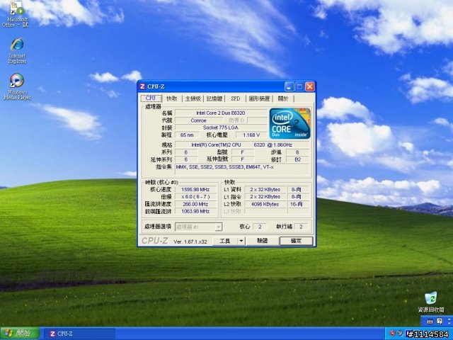
Task: Click the L2 16-way associativity value
Action: point(297,204)
